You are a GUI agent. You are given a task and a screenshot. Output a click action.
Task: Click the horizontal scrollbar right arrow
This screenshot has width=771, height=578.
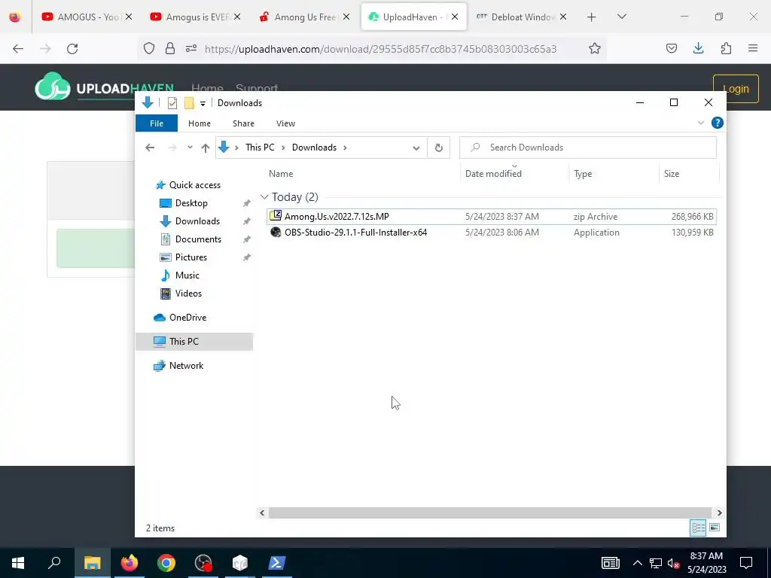pyautogui.click(x=719, y=513)
